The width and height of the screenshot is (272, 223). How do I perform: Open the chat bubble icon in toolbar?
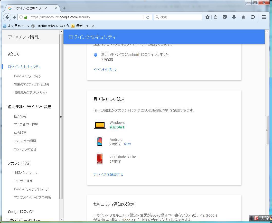click(x=253, y=17)
